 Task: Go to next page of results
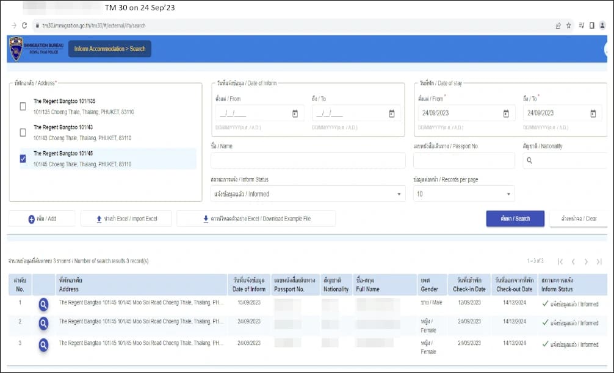[x=586, y=261]
